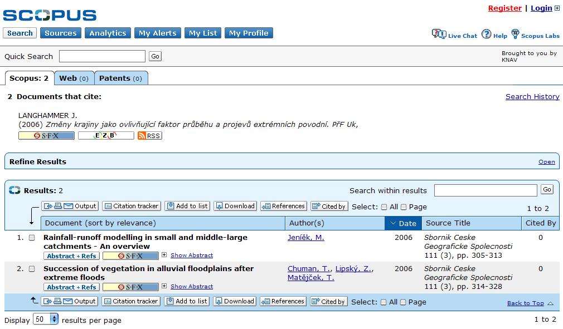Open the My Alerts tab

pyautogui.click(x=158, y=33)
